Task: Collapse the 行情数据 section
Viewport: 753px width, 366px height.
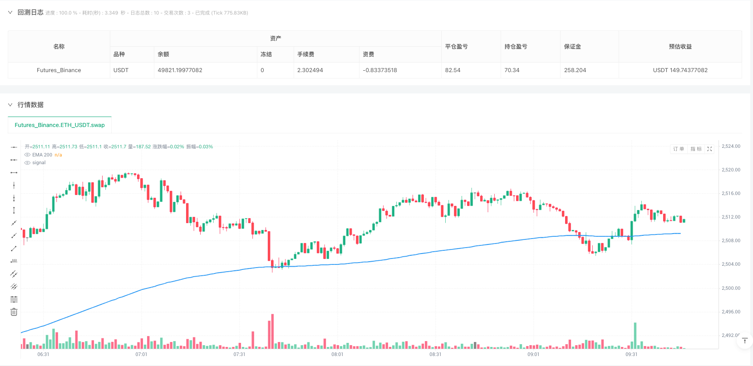Action: point(10,105)
